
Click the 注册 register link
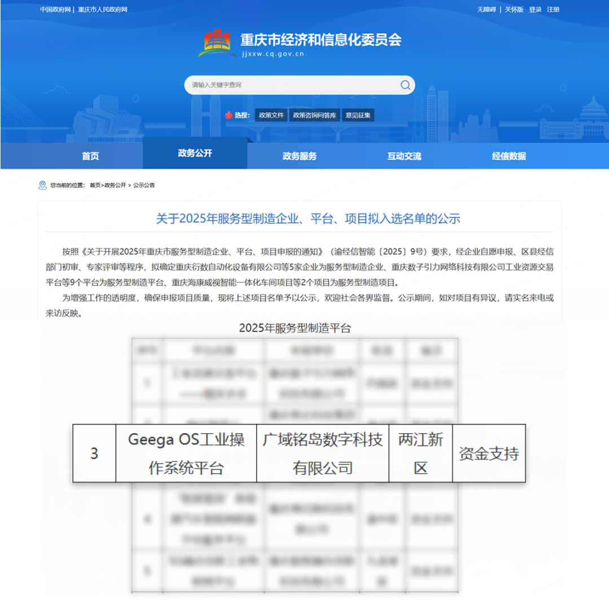tap(553, 10)
